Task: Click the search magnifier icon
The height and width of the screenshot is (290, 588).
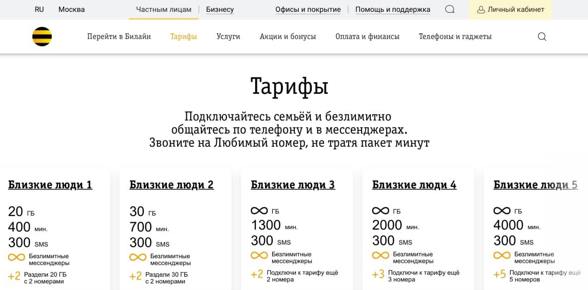Action: [x=542, y=37]
